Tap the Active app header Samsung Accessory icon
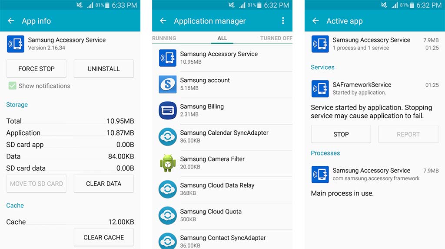Viewport: 445px width, 249px height. coord(320,44)
